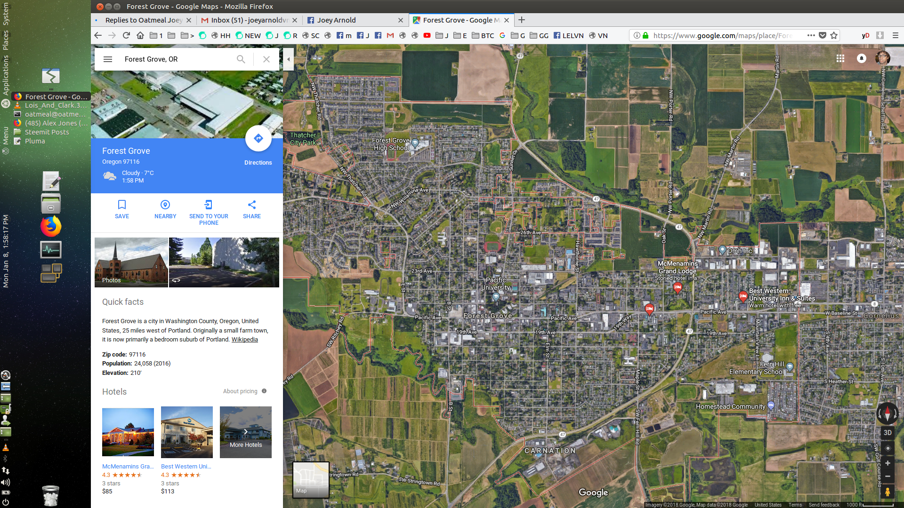The image size is (904, 508).
Task: Click Homestead Community map marker
Action: [x=771, y=405]
